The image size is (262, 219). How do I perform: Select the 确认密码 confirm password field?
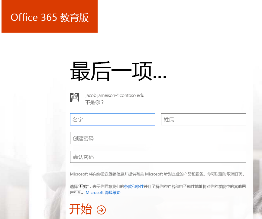(158, 157)
